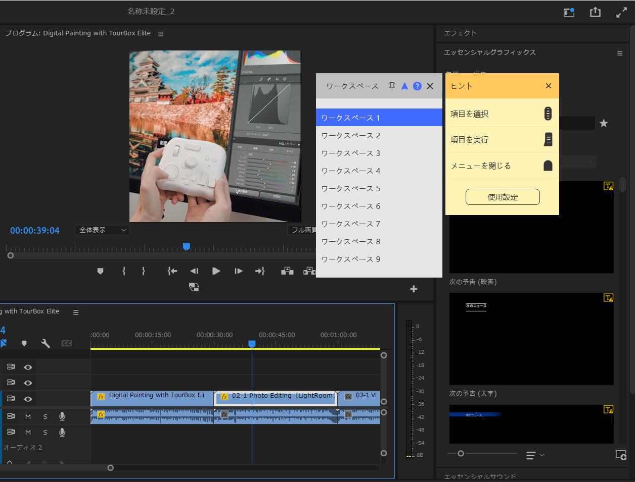Click the 使用設定 button in hint panel
This screenshot has width=635, height=482.
coord(503,197)
